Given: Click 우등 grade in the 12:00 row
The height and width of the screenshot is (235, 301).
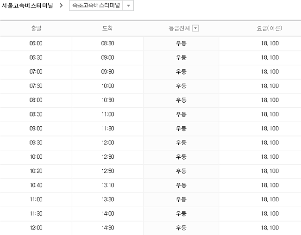Looking at the screenshot, I should (181, 228).
